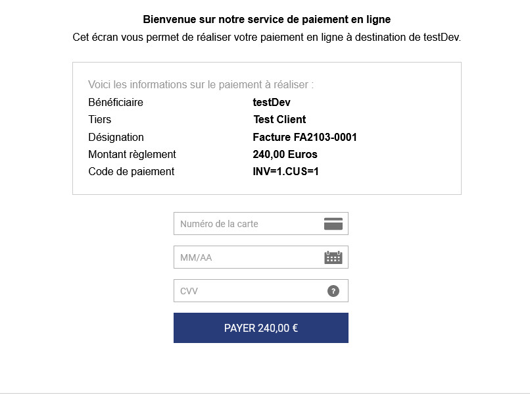Click the 'Voici les informations' intro line
This screenshot has width=530, height=397.
201,84
